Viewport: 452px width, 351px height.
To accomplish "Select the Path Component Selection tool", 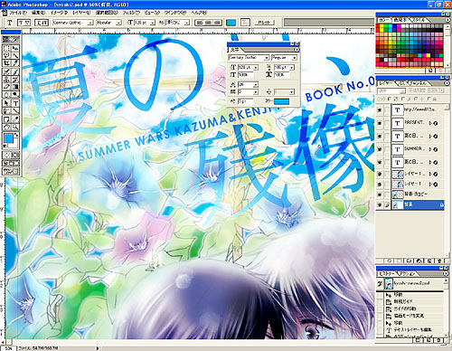I will tap(6, 103).
